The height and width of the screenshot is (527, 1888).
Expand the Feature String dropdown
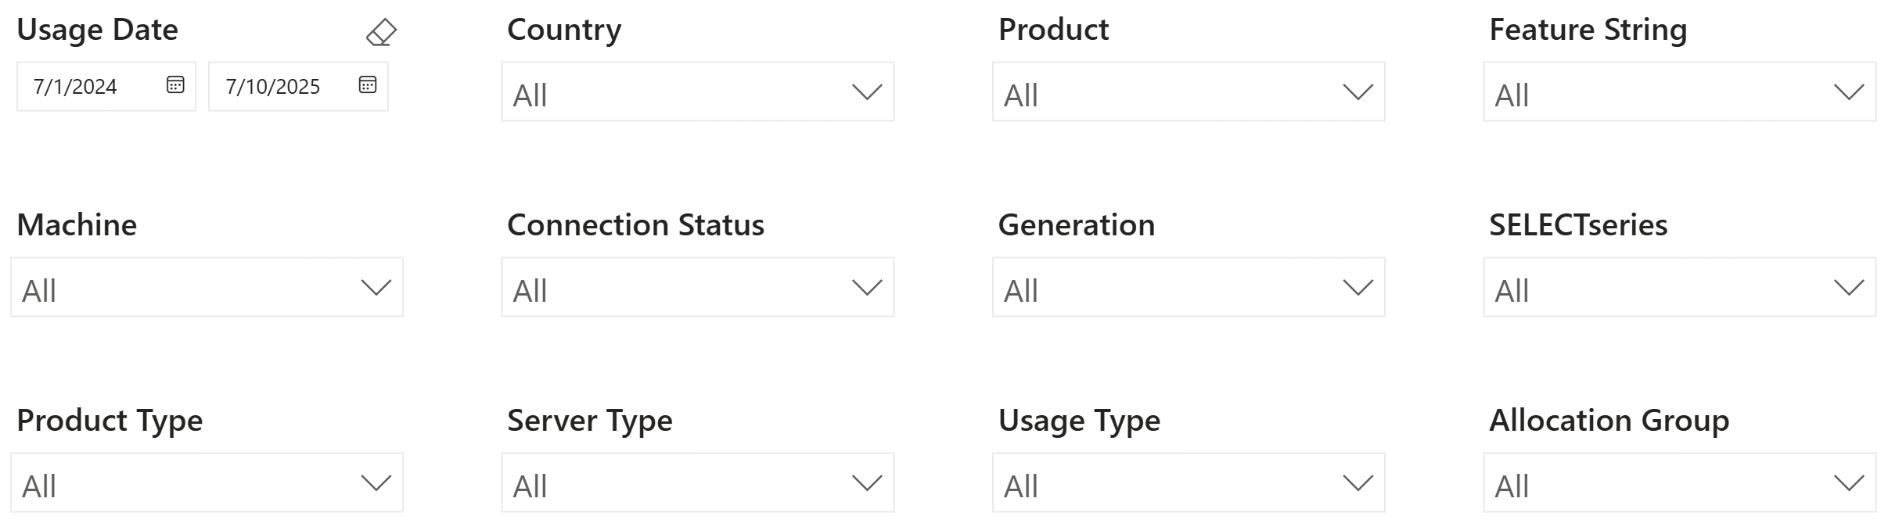(x=1678, y=92)
